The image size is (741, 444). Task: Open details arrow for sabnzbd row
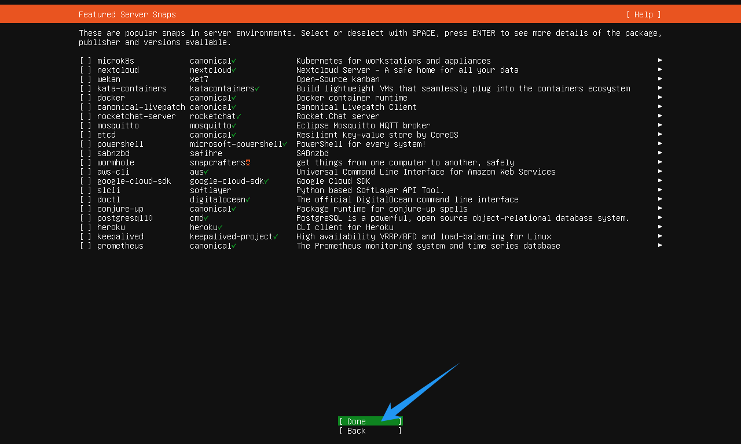pyautogui.click(x=660, y=153)
